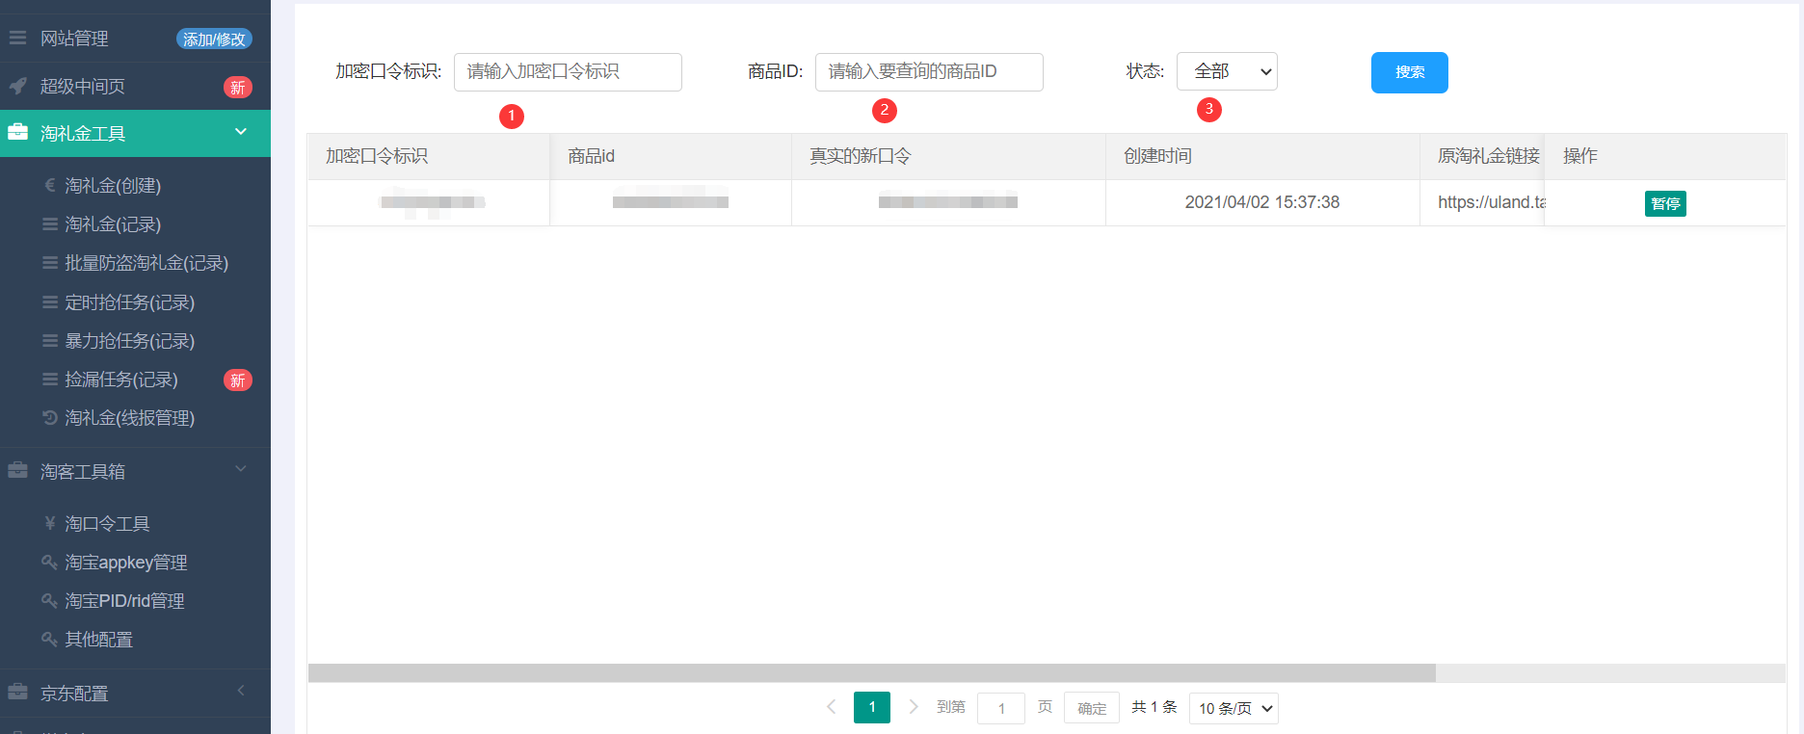
Task: Expand the 京东配置 section chevron
Action: pyautogui.click(x=241, y=691)
